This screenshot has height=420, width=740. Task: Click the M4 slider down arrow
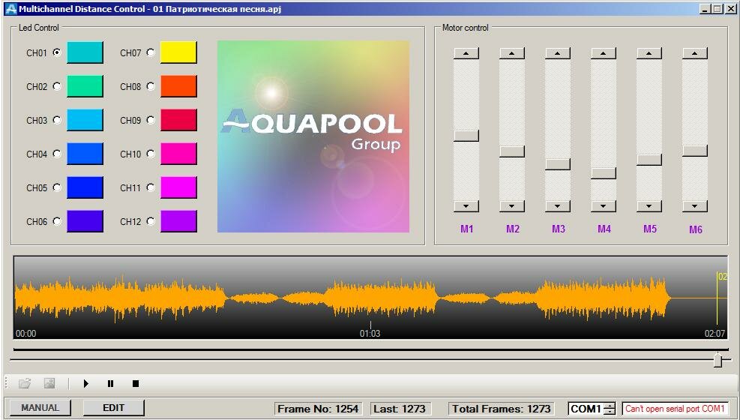click(604, 206)
